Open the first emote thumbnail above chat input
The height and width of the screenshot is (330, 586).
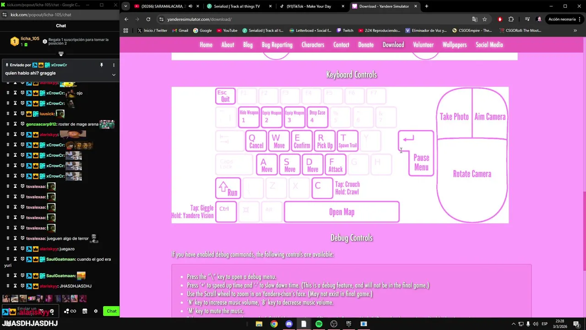pos(5,299)
